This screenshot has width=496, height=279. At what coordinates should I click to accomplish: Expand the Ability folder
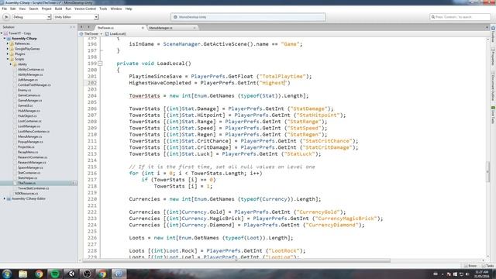[x=11, y=64]
